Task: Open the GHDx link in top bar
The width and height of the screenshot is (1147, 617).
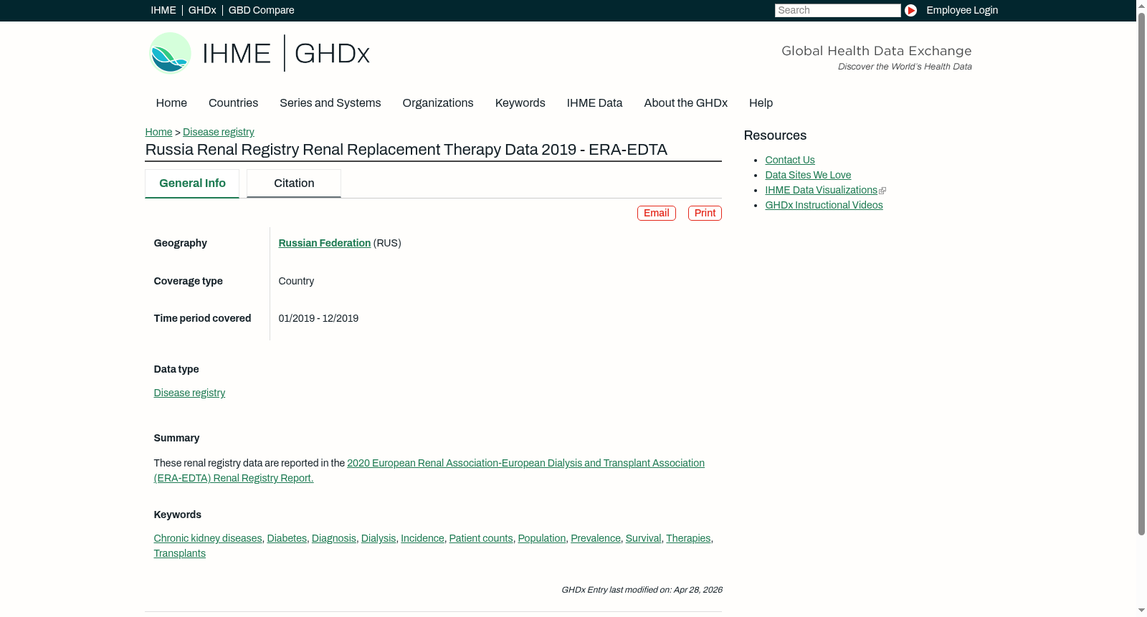Action: (202, 10)
